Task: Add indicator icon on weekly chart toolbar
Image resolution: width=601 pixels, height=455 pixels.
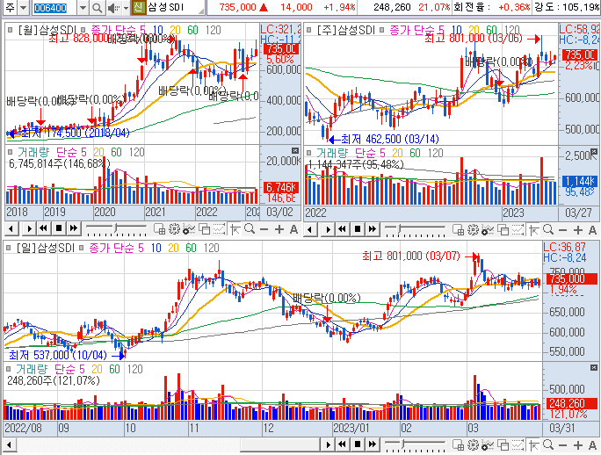Action: pos(487,229)
